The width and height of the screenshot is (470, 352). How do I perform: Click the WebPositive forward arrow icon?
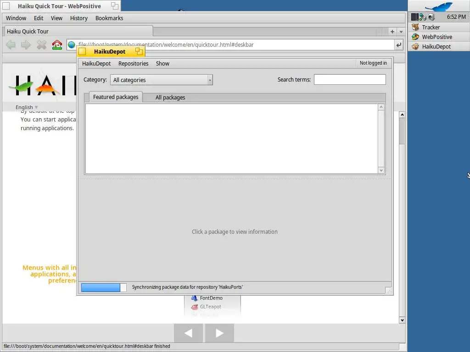[26, 45]
